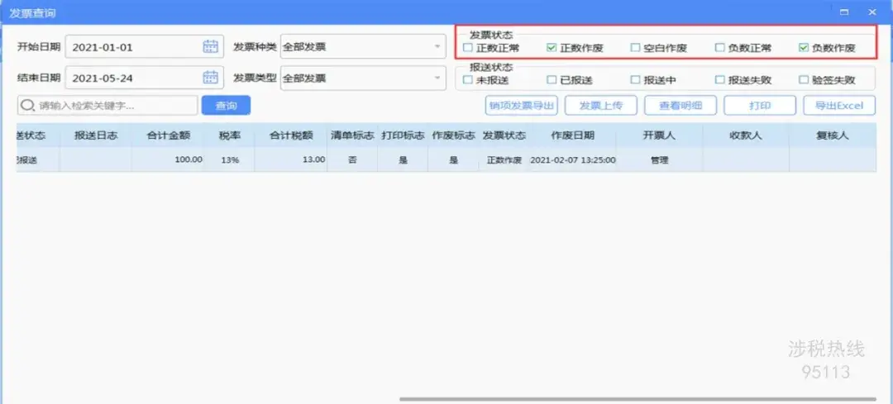Click the keyword search input field

coord(107,105)
